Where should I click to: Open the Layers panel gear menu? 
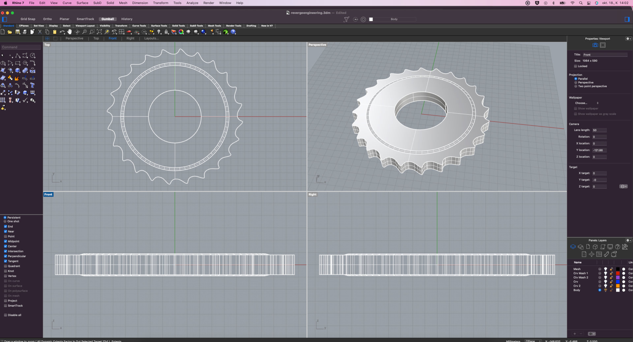click(x=628, y=240)
